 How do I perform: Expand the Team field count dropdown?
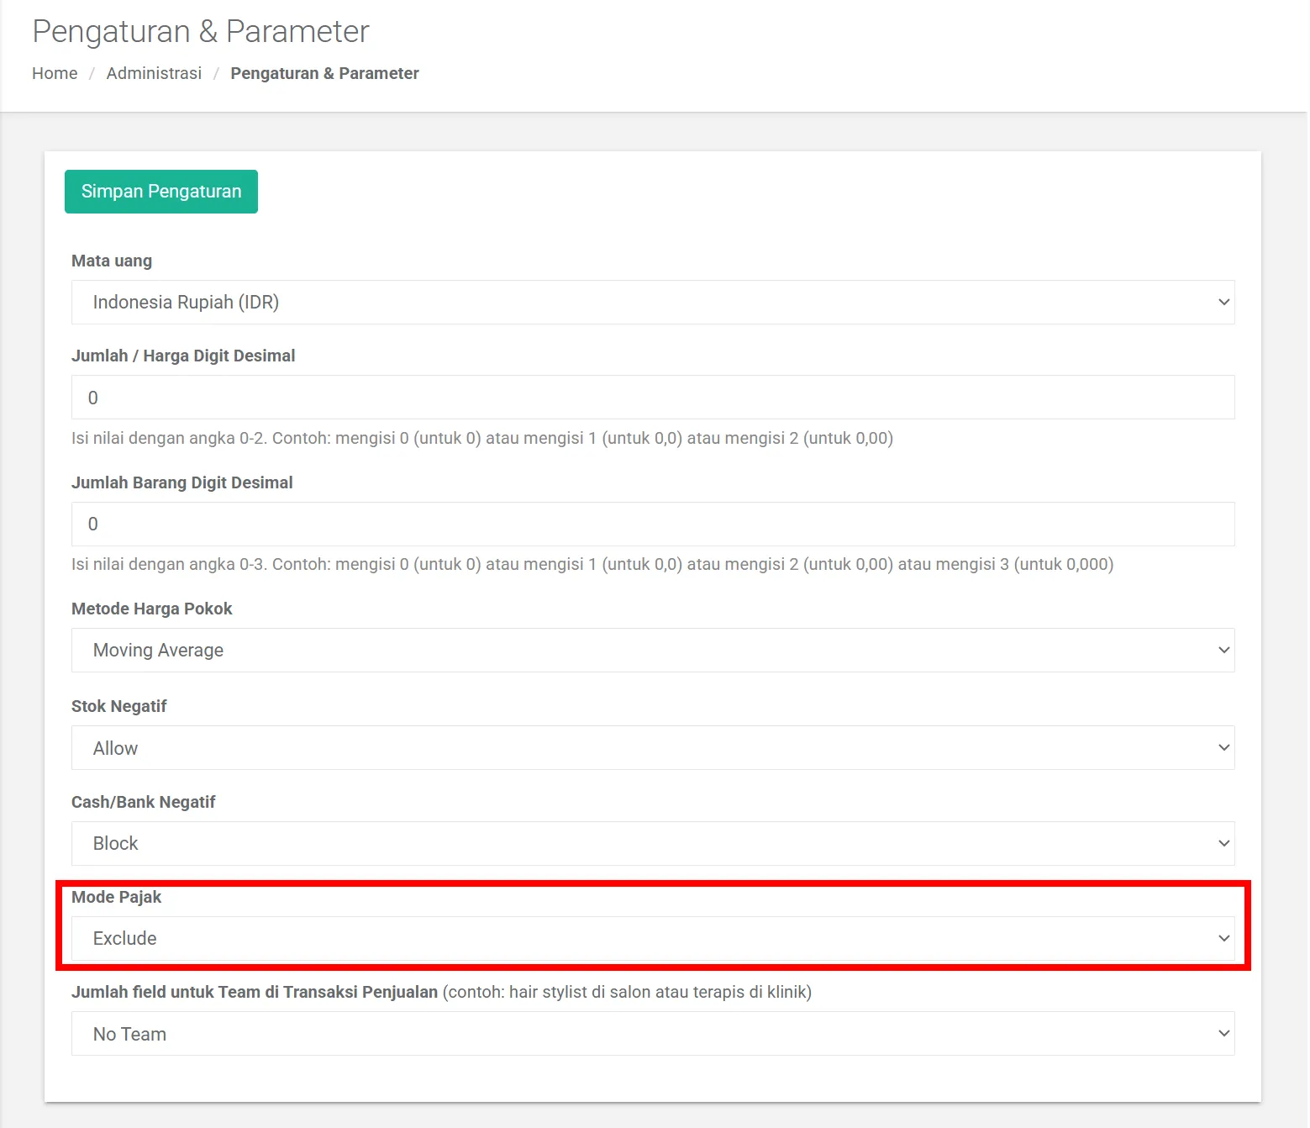tap(653, 1034)
